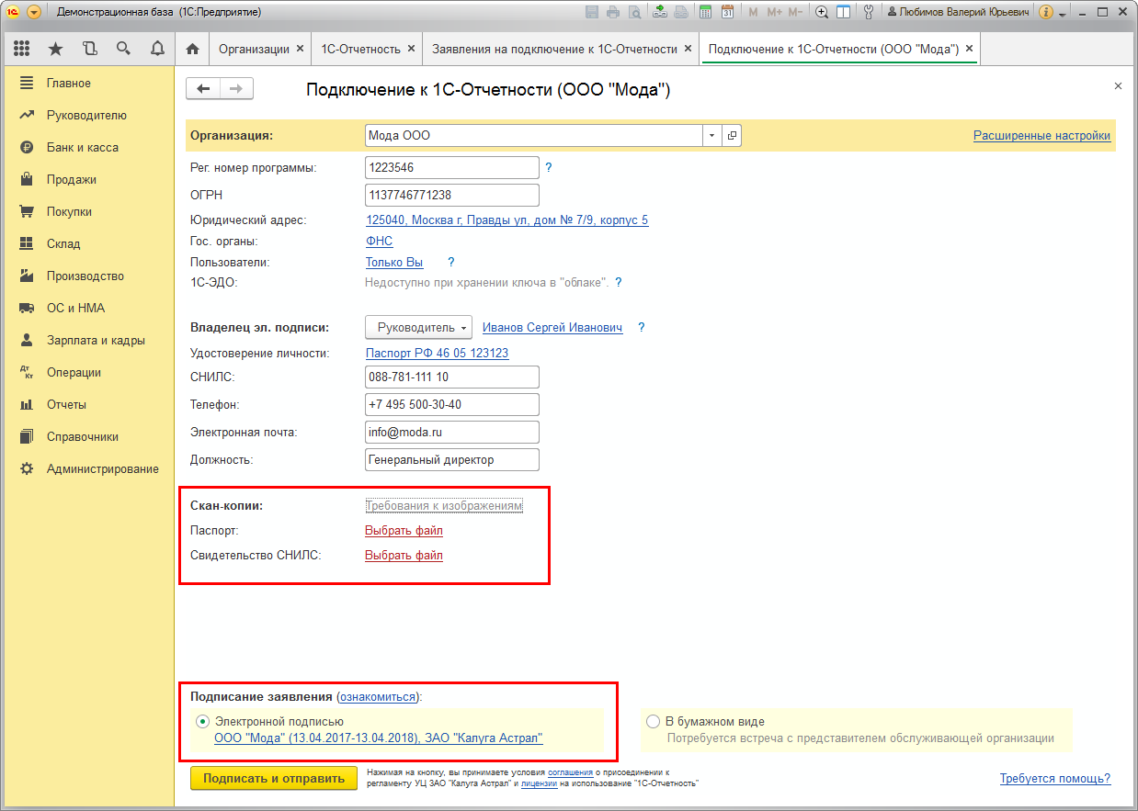Go to the Home page icon
The height and width of the screenshot is (811, 1138).
[192, 49]
